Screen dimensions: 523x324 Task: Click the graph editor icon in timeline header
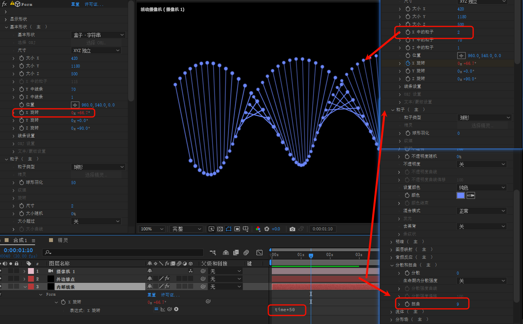click(x=260, y=253)
